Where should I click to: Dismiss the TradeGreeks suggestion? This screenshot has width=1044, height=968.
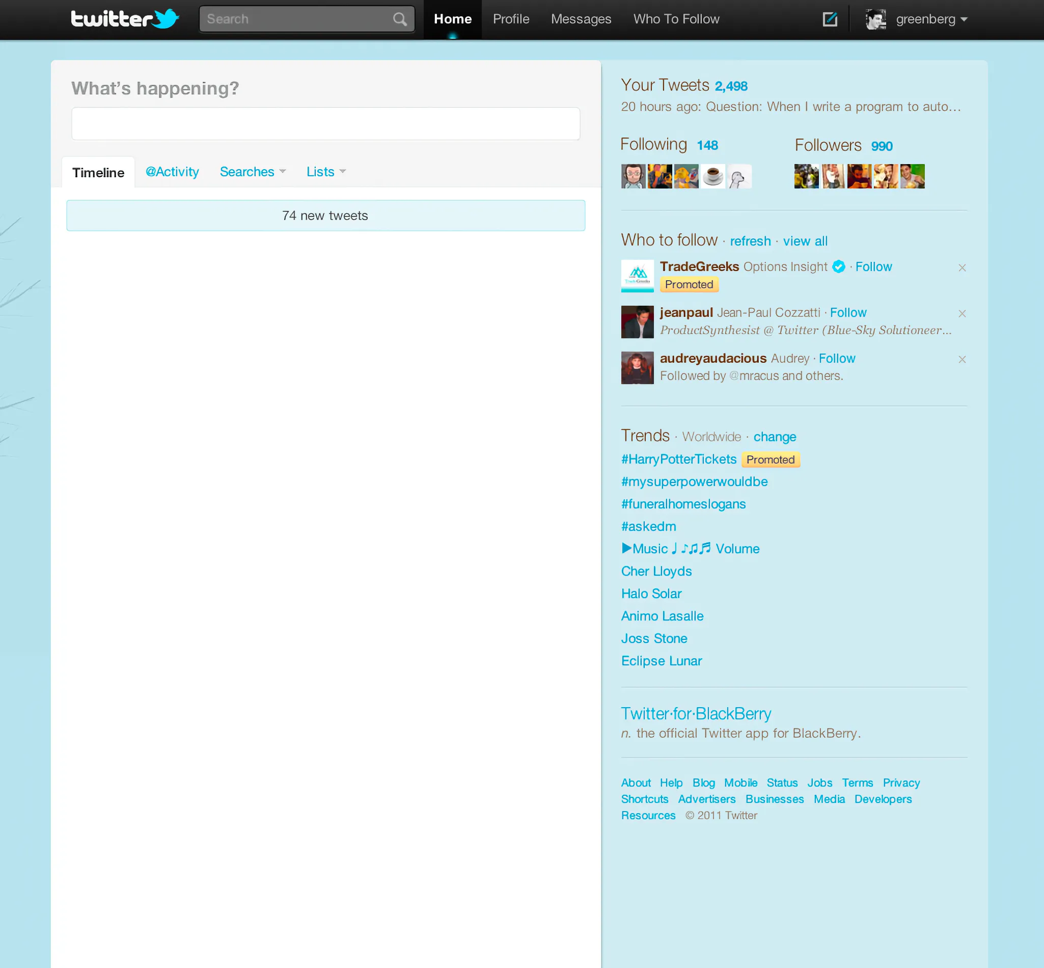962,267
